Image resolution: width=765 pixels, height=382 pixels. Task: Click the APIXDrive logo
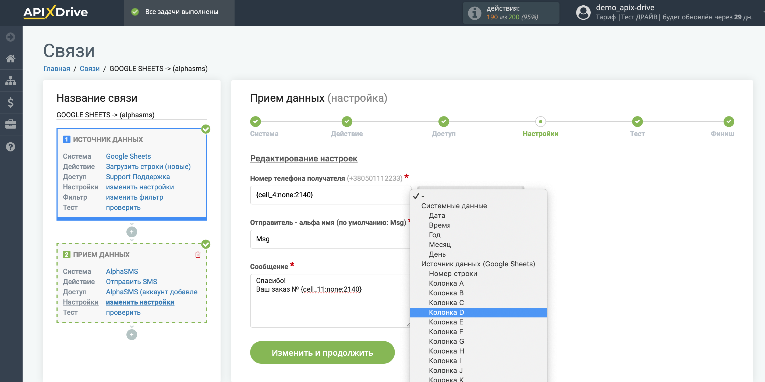(55, 12)
